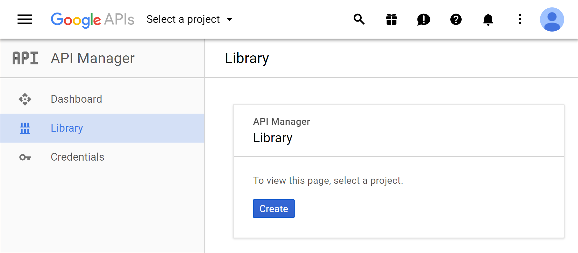The image size is (578, 253).
Task: Click the Credentials key icon
Action: coord(25,157)
